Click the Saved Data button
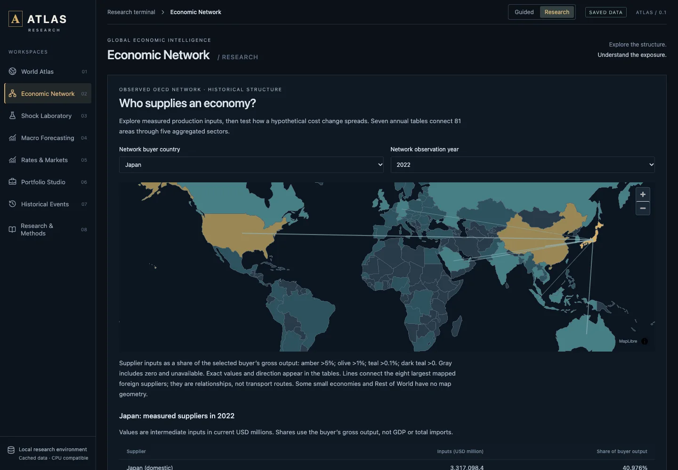The image size is (678, 470). 605,12
